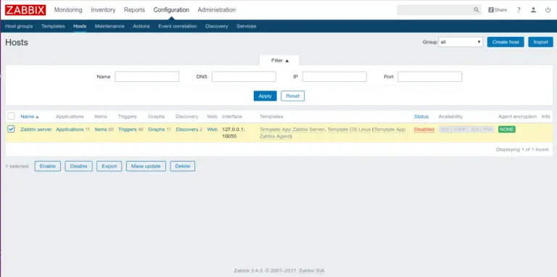Open the Inventory menu

pos(103,10)
